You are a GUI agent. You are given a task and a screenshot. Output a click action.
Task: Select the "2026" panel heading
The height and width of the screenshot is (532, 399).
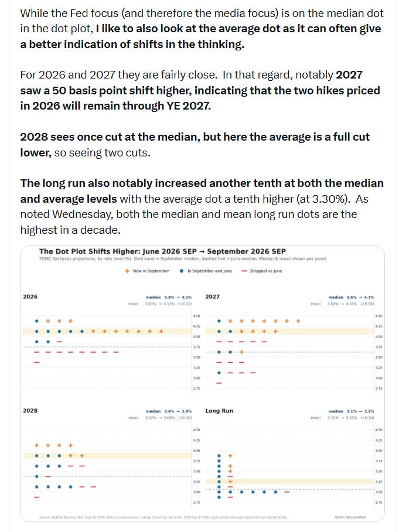30,296
